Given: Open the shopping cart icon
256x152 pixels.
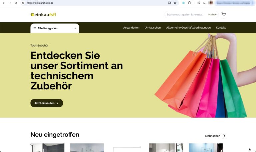Looking at the screenshot, I should 224,15.
